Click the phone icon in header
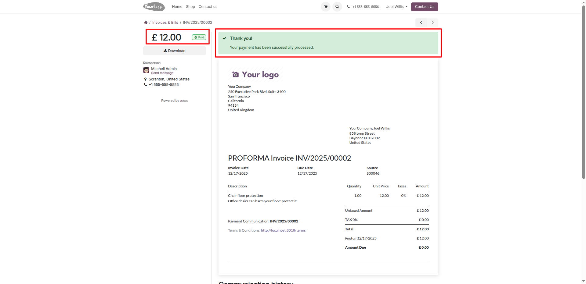This screenshot has width=586, height=284. [348, 7]
